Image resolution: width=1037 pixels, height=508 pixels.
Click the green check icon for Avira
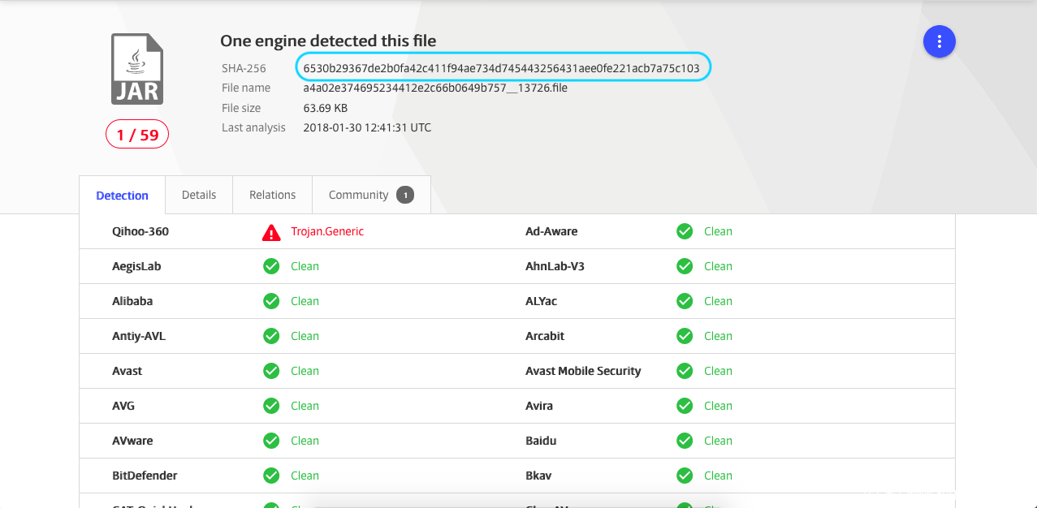pos(685,406)
